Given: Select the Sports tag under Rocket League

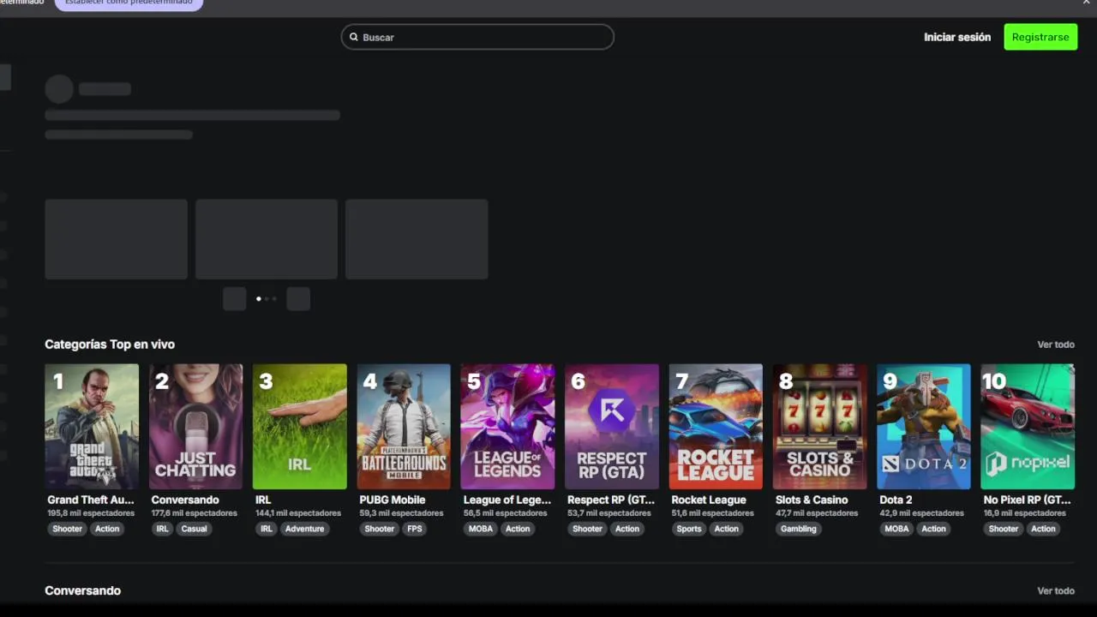Looking at the screenshot, I should click(689, 529).
